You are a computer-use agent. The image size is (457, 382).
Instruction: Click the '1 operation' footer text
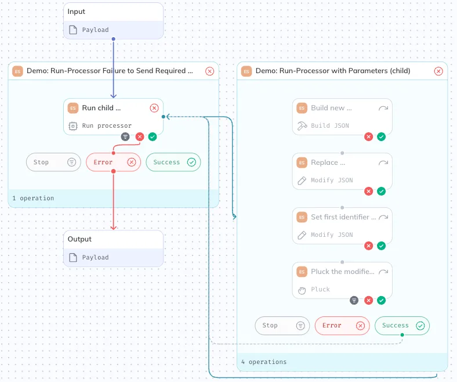pyautogui.click(x=33, y=198)
